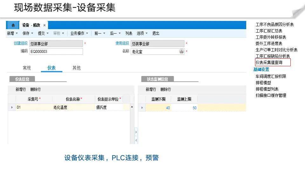The height and width of the screenshot is (171, 305).
Task: Open 生产订单工时对比分析表 menu entry
Action: point(276,50)
